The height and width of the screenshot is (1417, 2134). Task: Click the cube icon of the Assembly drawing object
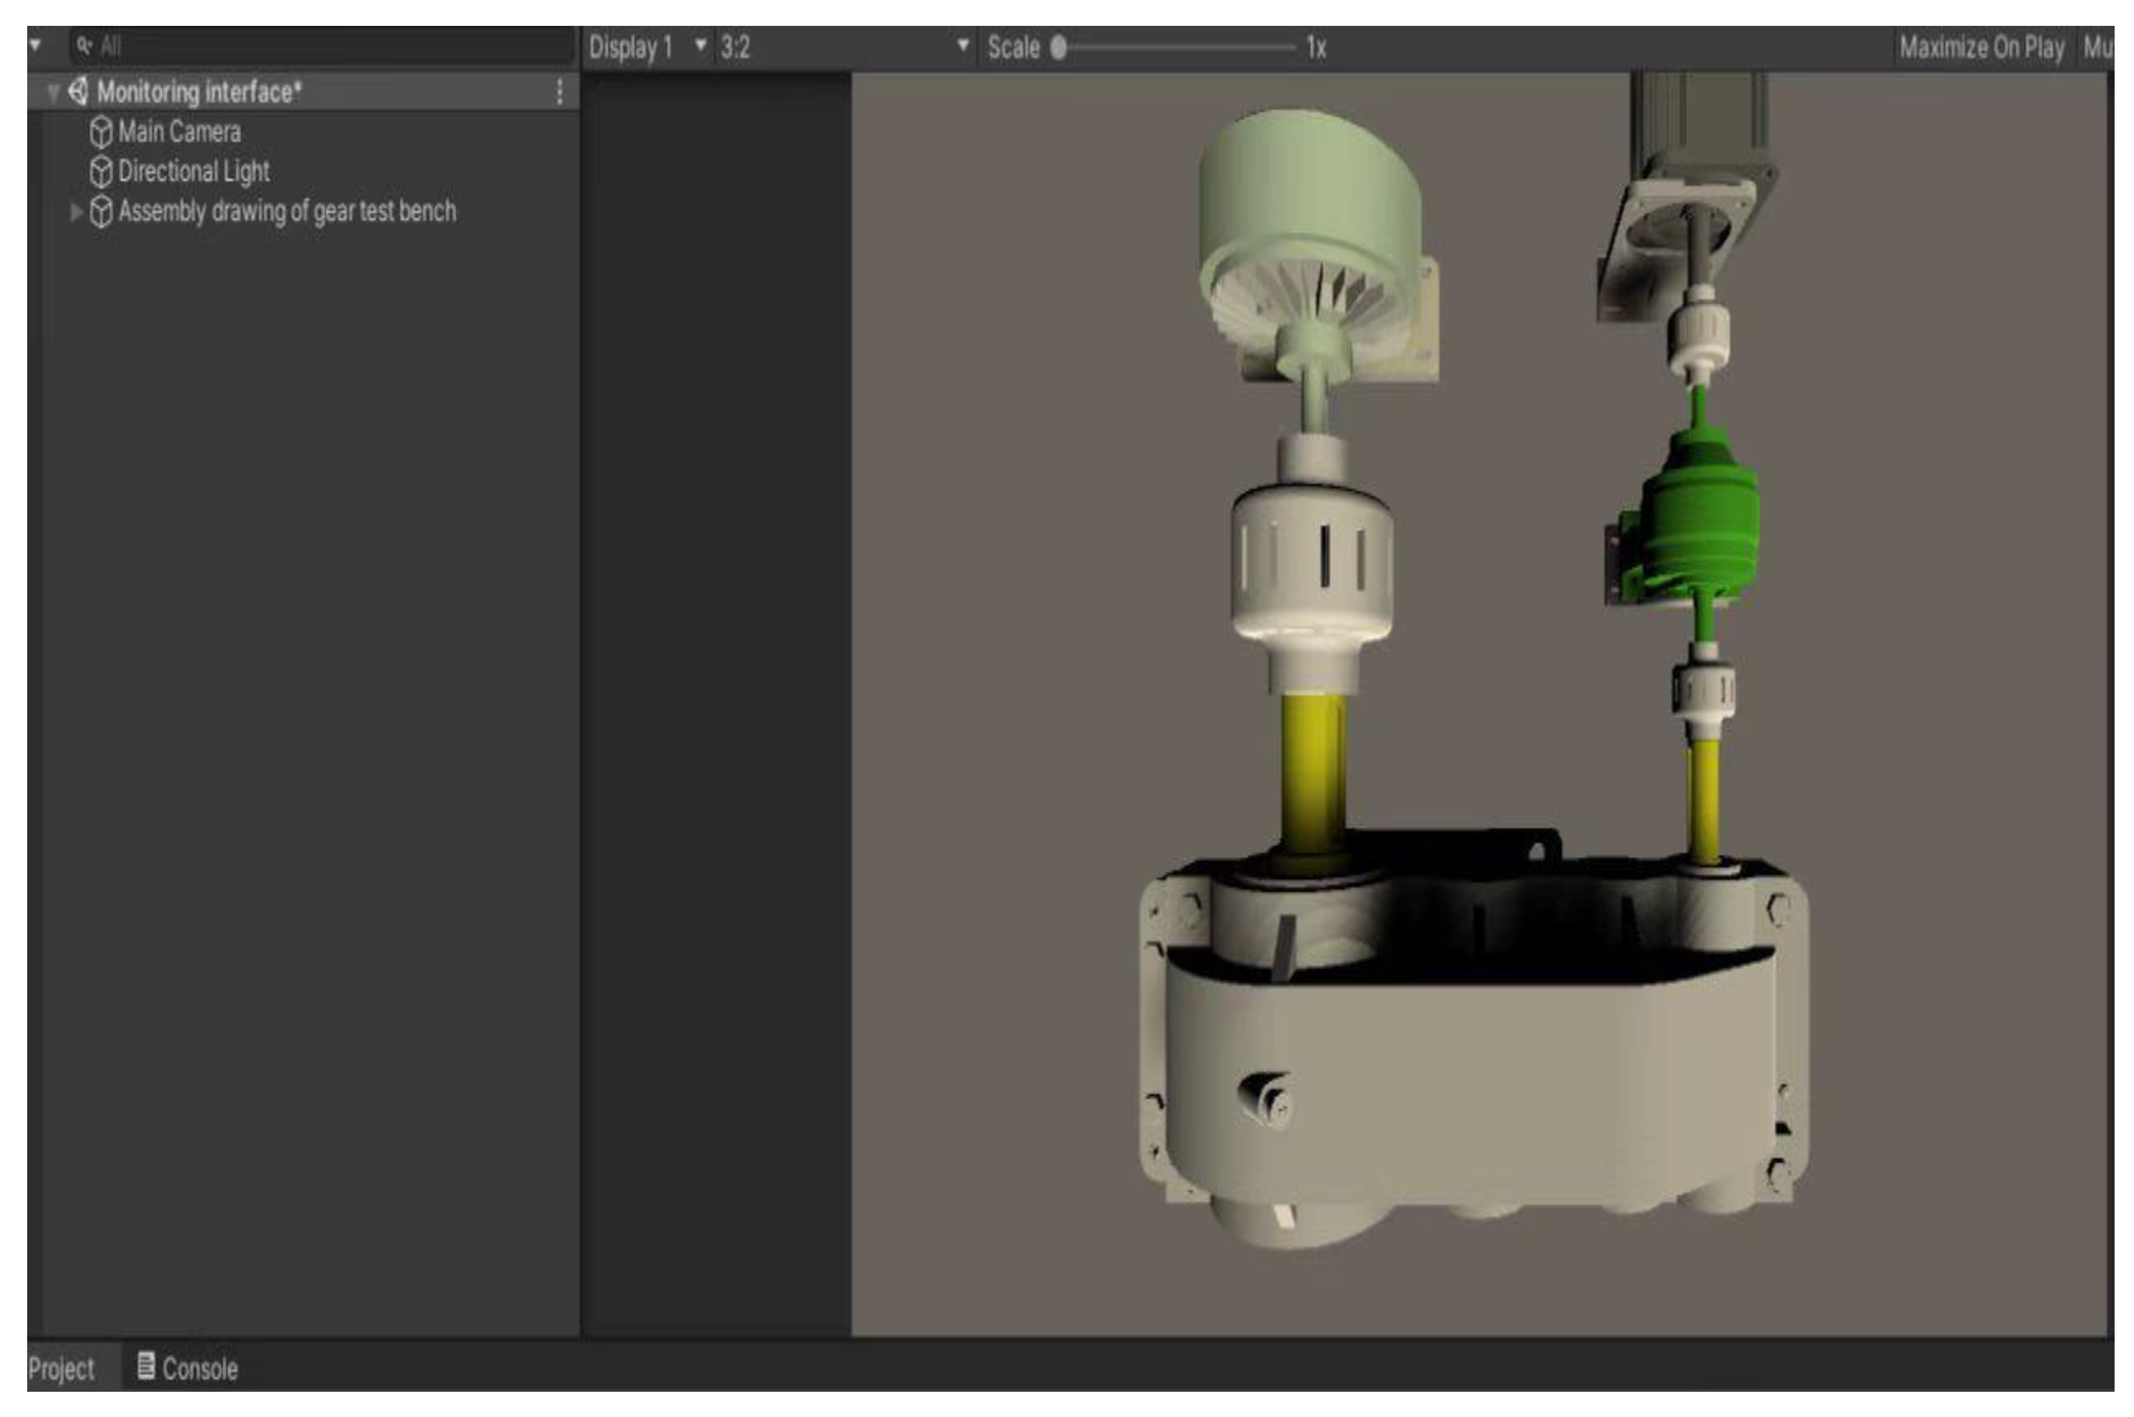click(x=101, y=211)
